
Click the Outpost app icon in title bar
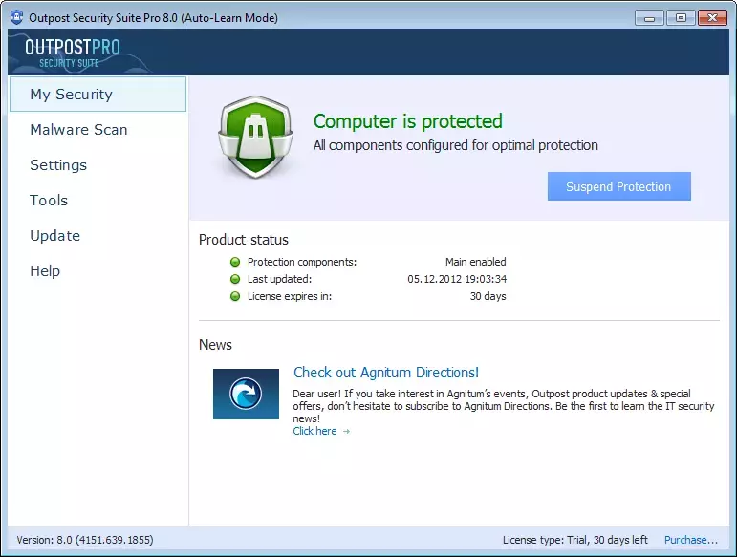tap(16, 17)
